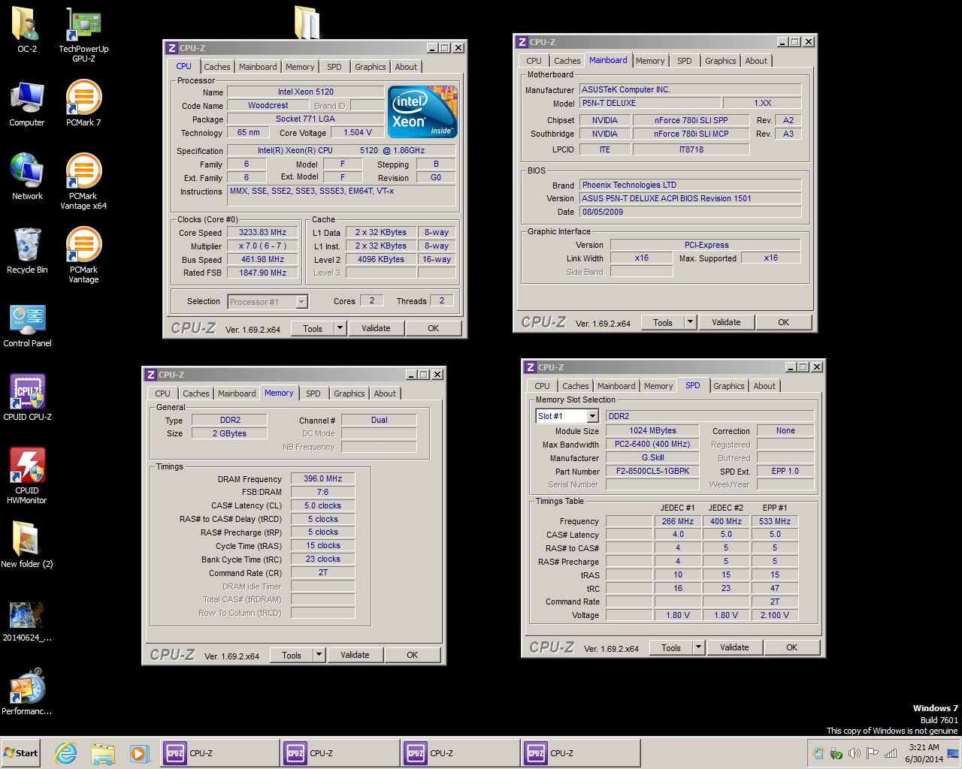Image resolution: width=962 pixels, height=769 pixels.
Task: Click the BIOS date 08/05/2009 field
Action: click(690, 212)
